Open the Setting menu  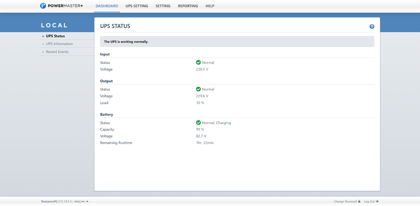(163, 6)
